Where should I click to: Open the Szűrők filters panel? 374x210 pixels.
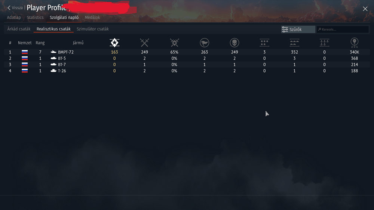coord(298,29)
